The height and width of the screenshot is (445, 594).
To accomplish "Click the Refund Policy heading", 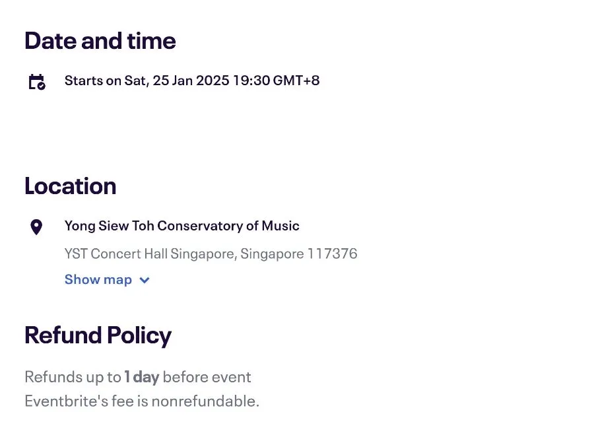I will 98,335.
